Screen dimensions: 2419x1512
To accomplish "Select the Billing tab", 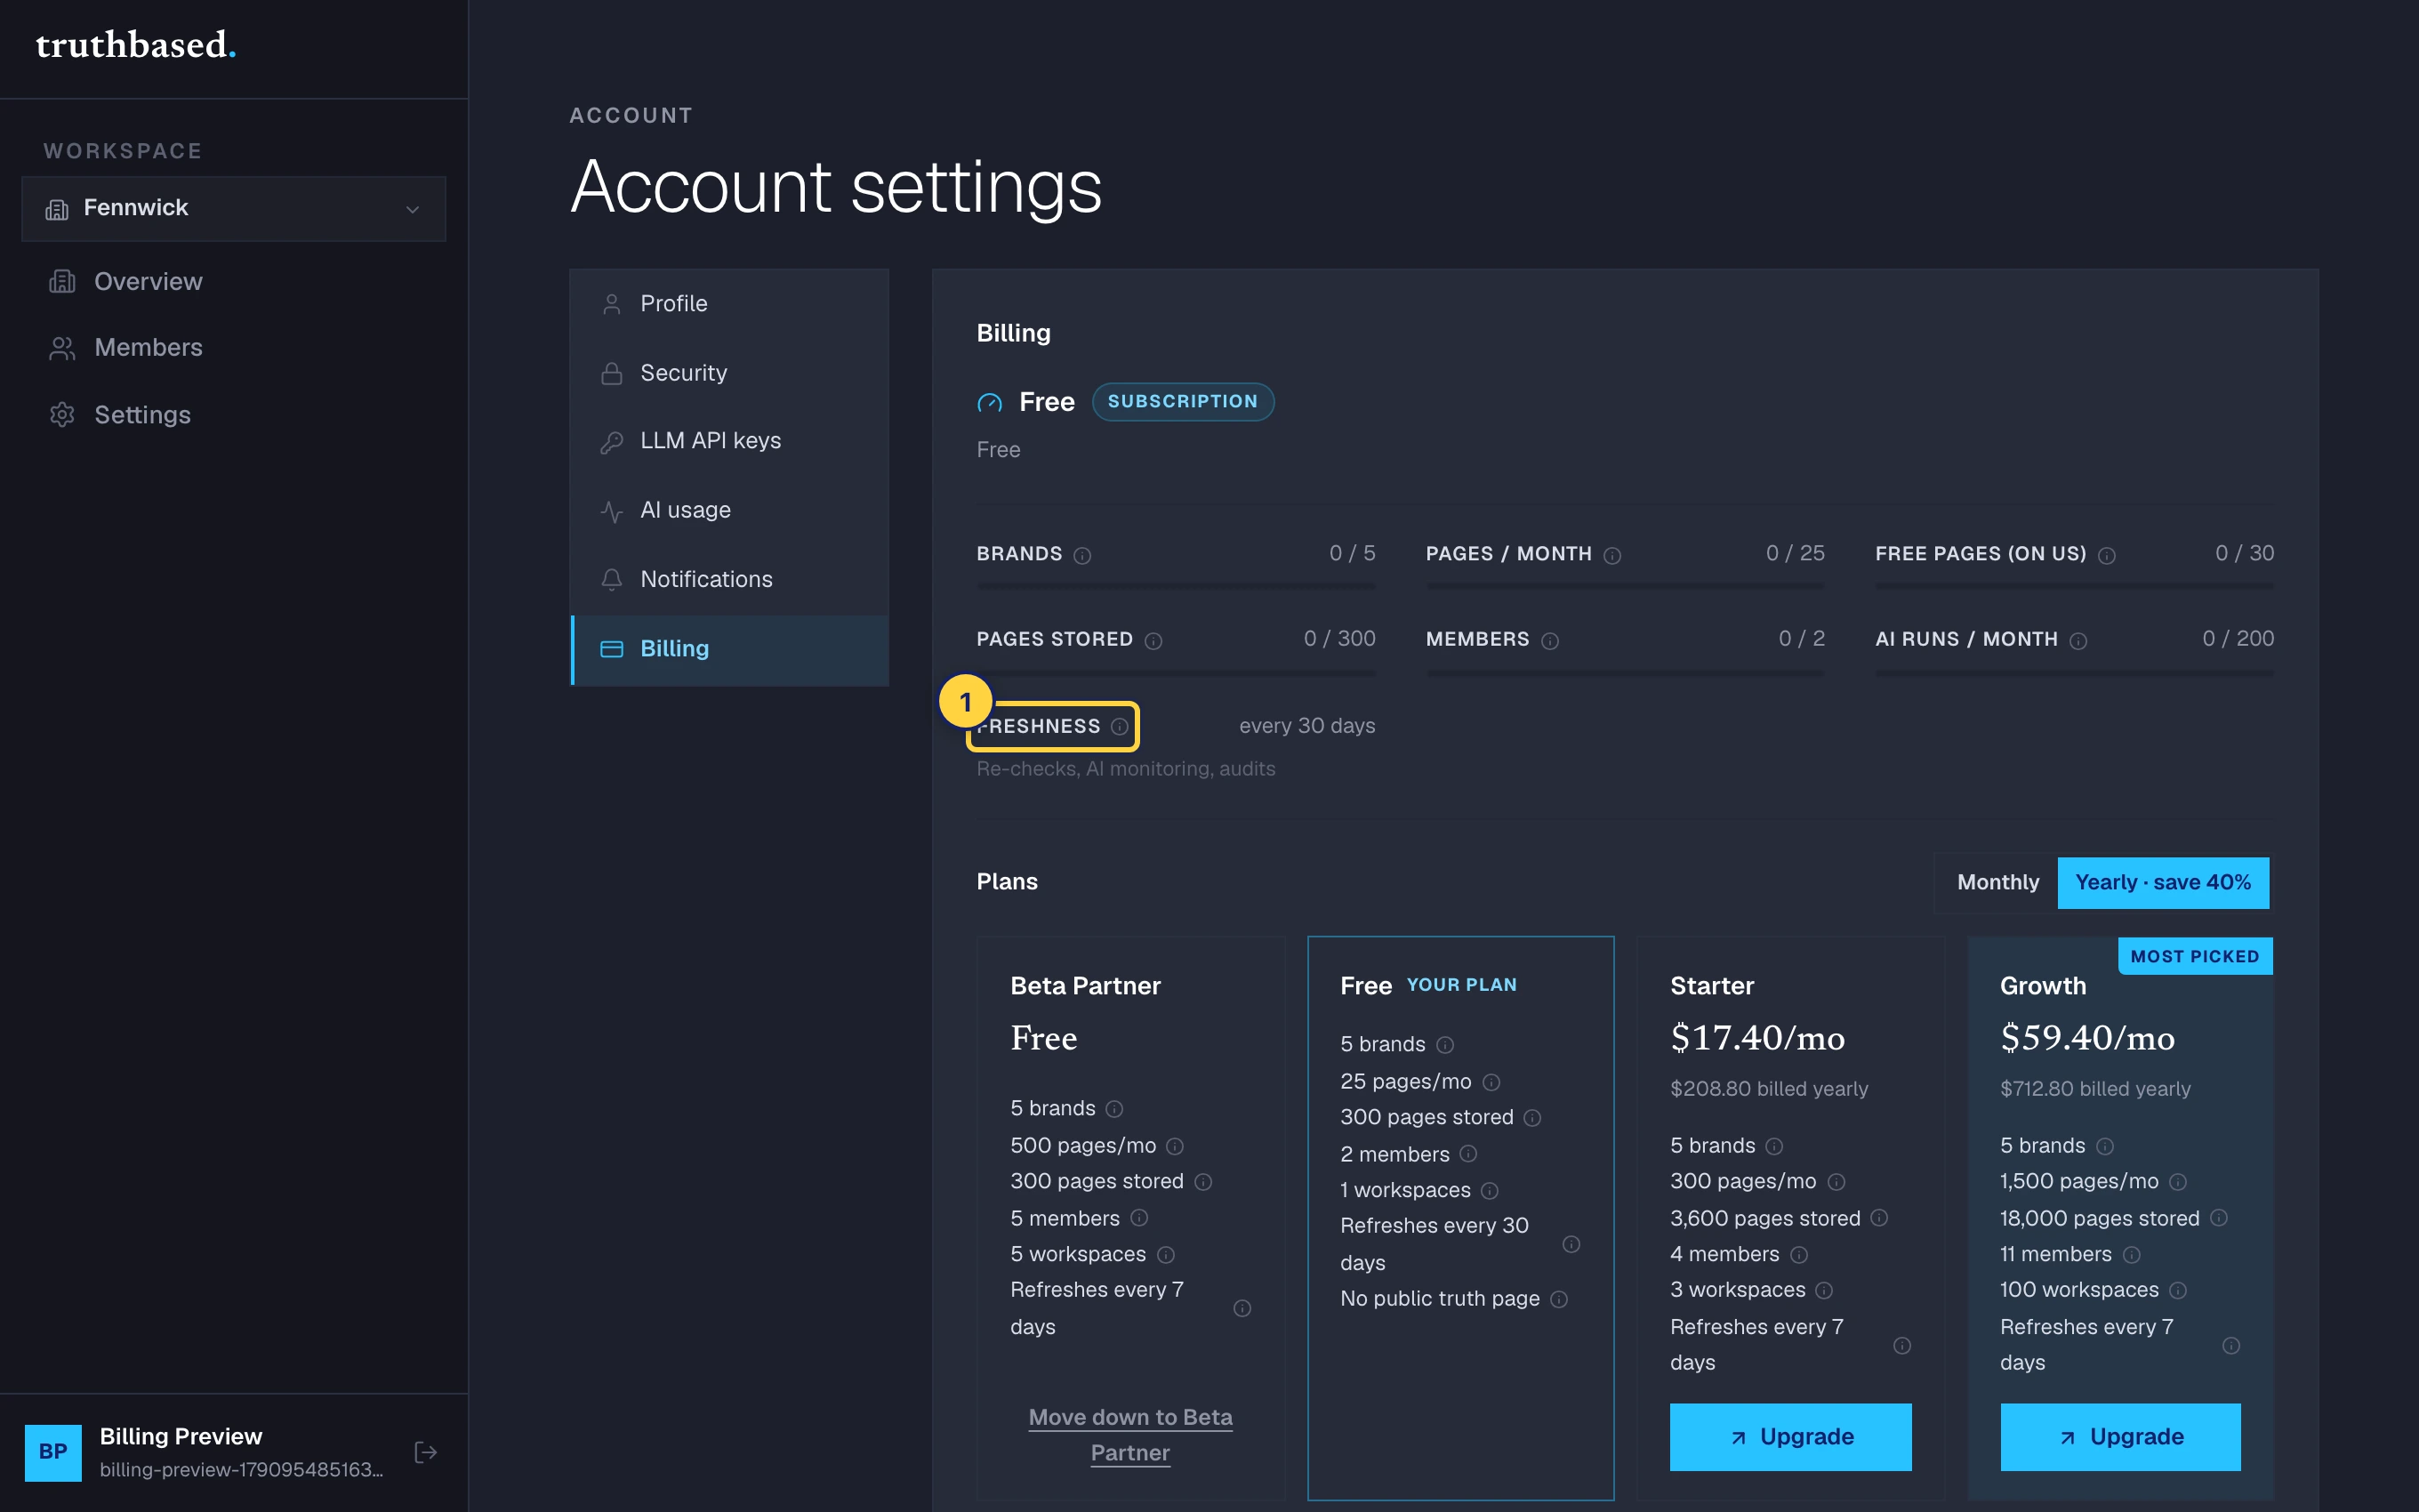I will (x=728, y=649).
